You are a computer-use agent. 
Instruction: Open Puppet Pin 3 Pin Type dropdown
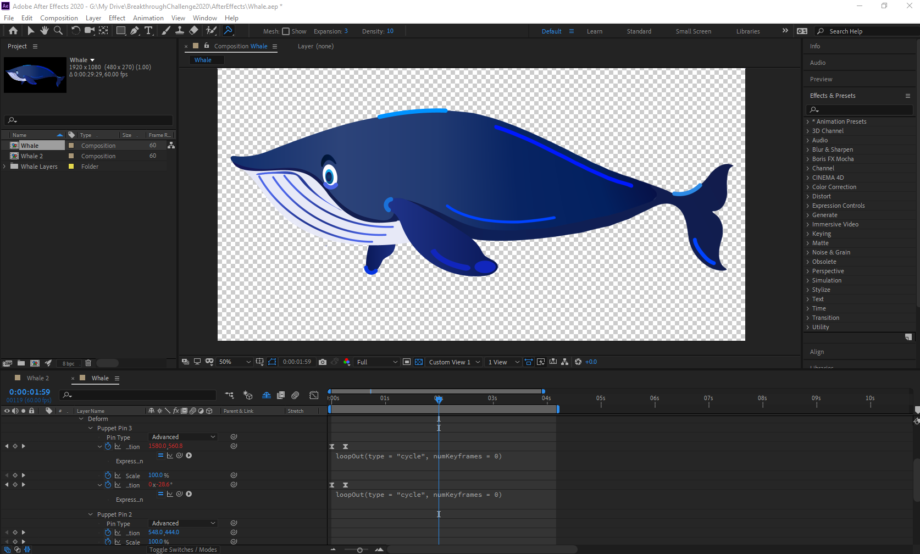point(183,437)
